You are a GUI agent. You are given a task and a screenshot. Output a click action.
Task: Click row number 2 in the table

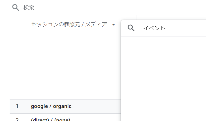click(x=17, y=119)
